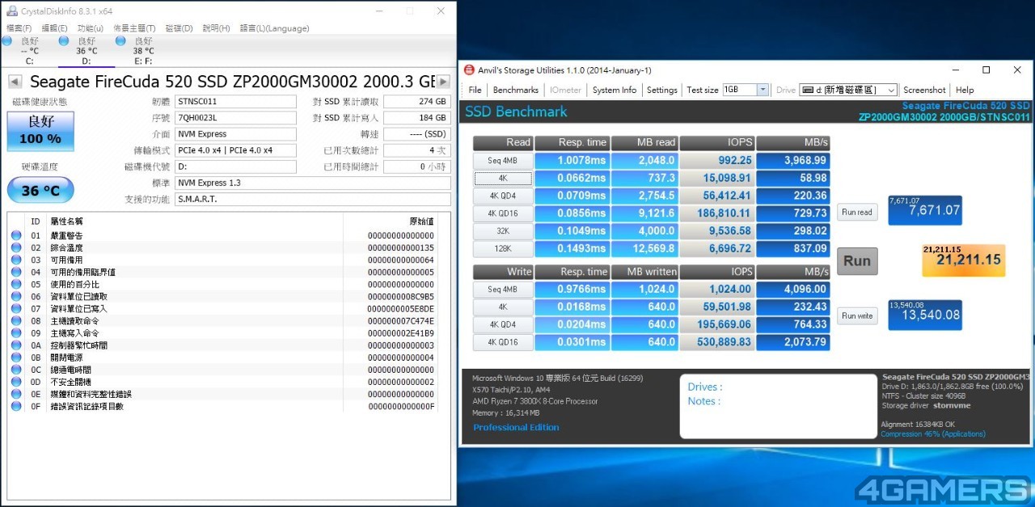Click the status dot for 嚴重警告 row
Viewport: 1035px width, 507px height.
click(x=16, y=235)
